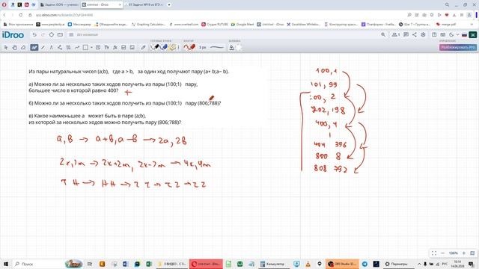Open the board zoom magnifier
The height and width of the screenshot is (269, 479).
pos(383,35)
